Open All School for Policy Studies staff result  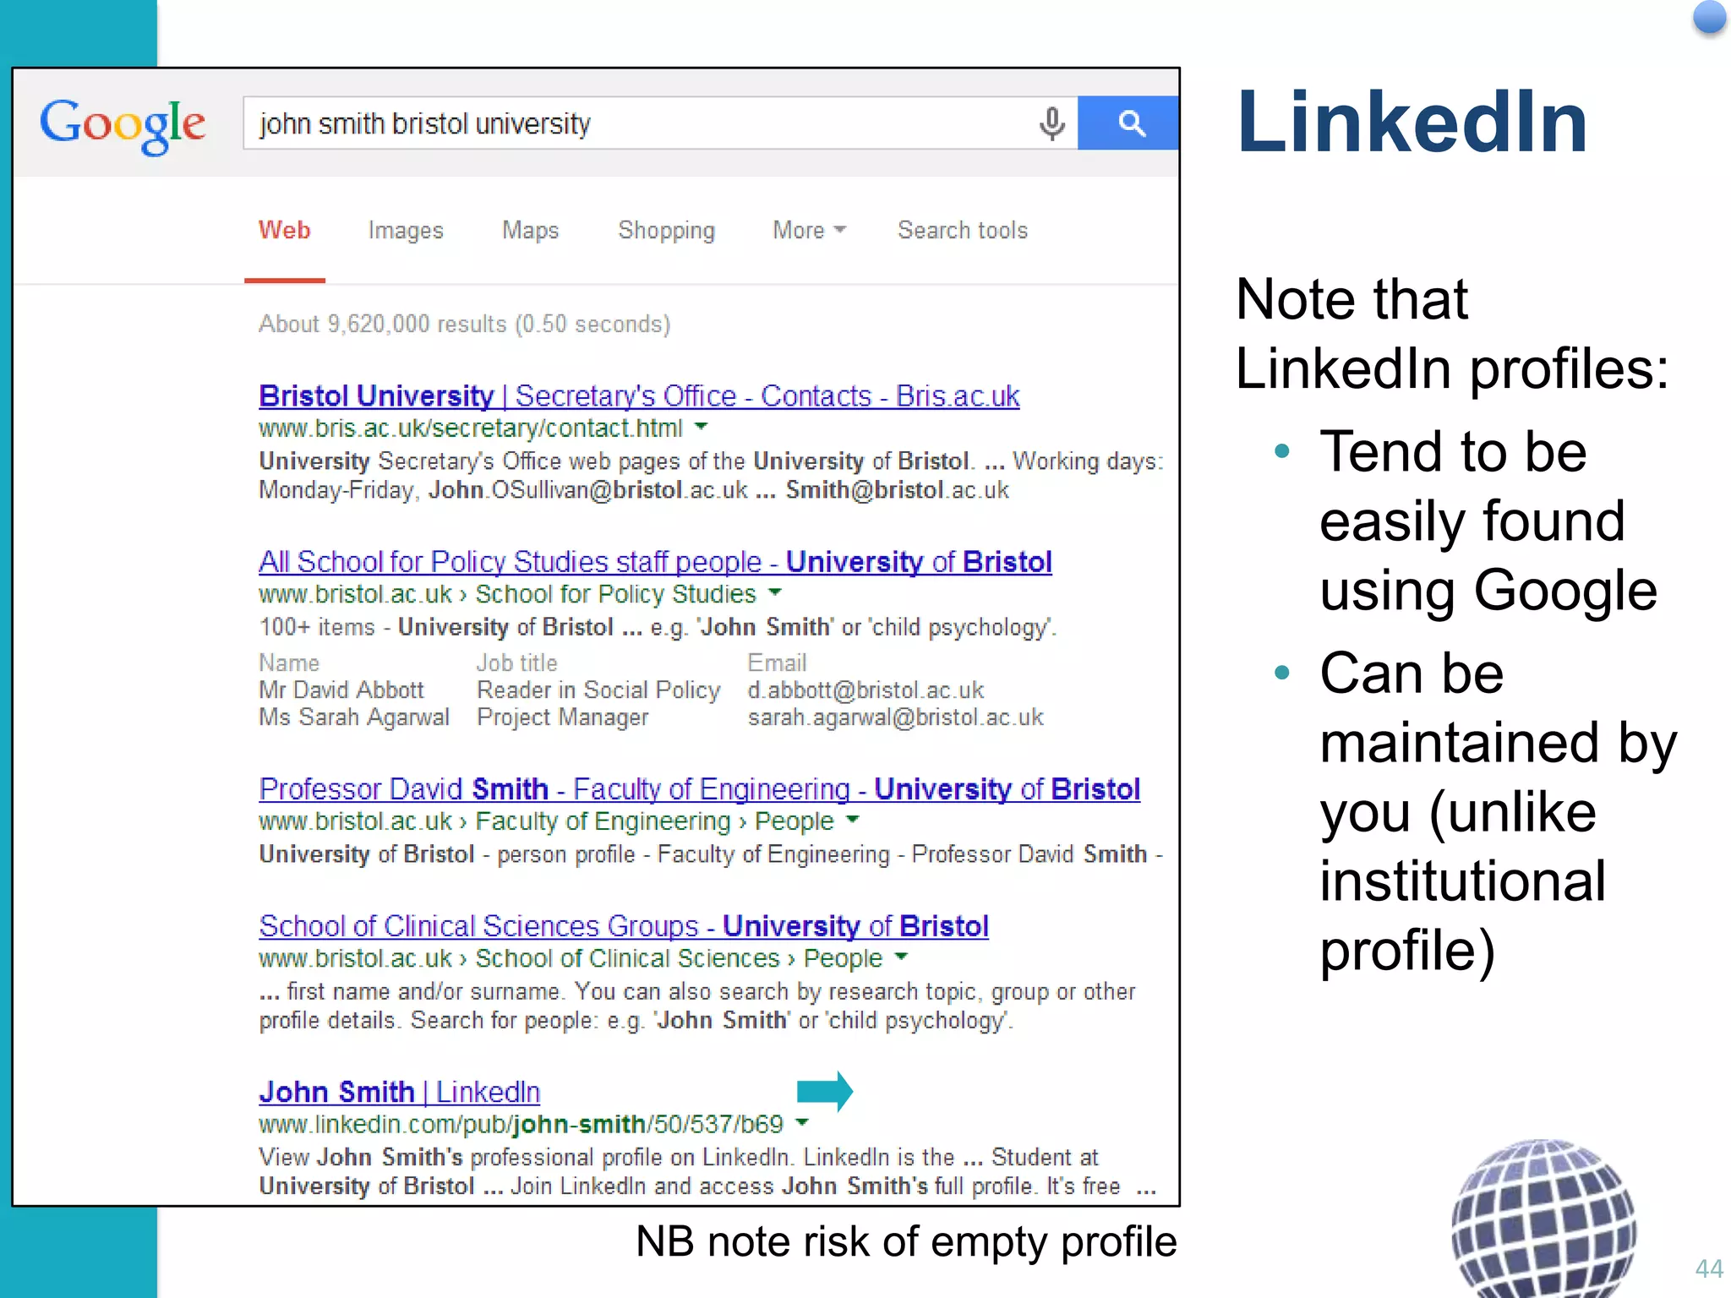coord(655,562)
